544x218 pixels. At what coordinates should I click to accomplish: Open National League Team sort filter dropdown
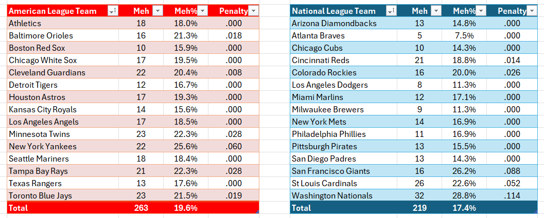(x=392, y=11)
